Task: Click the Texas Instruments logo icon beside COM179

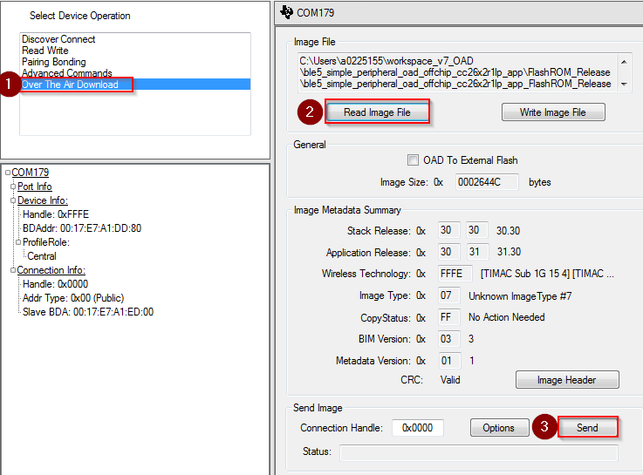Action: pos(289,13)
